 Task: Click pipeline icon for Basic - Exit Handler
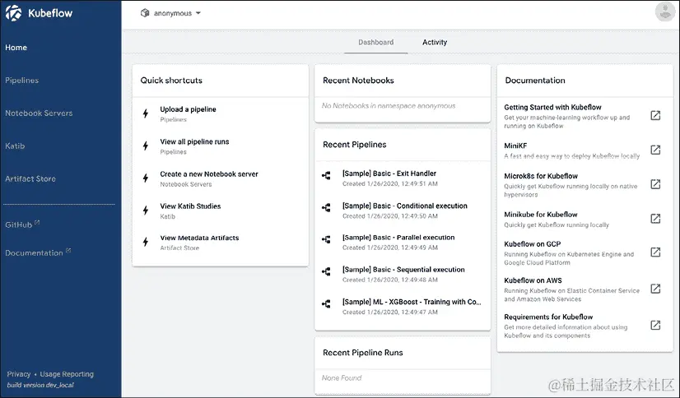(x=326, y=175)
